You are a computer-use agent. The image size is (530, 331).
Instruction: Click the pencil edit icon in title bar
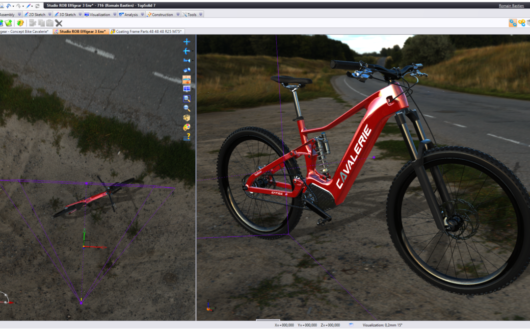point(29,5)
